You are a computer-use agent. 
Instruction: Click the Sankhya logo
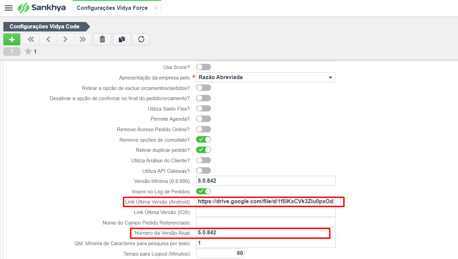42,8
